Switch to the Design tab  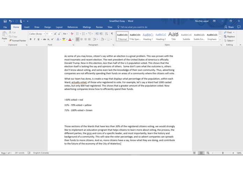coord(48,27)
